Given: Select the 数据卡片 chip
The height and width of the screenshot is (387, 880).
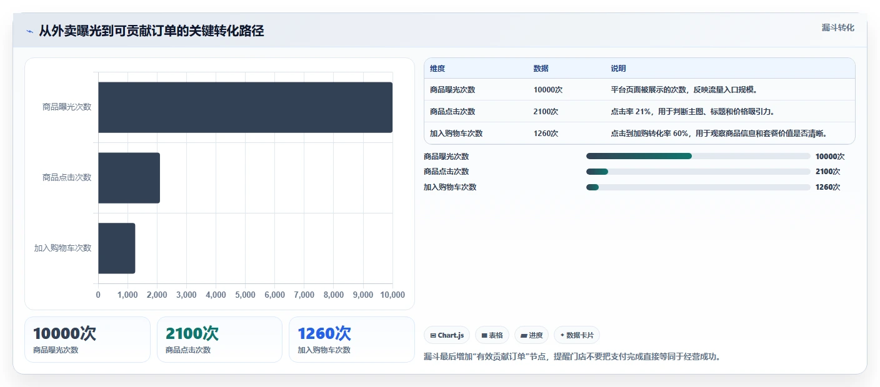Looking at the screenshot, I should pyautogui.click(x=577, y=335).
